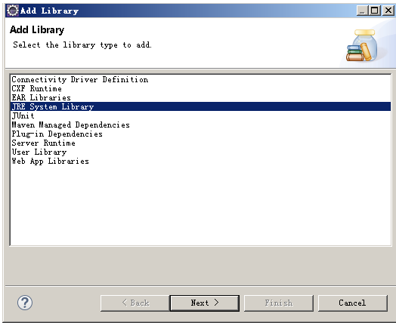The image size is (396, 323).
Task: Click the Cancel button
Action: click(353, 303)
